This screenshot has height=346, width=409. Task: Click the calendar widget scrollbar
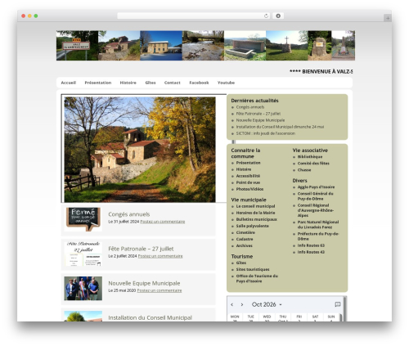click(x=345, y=308)
